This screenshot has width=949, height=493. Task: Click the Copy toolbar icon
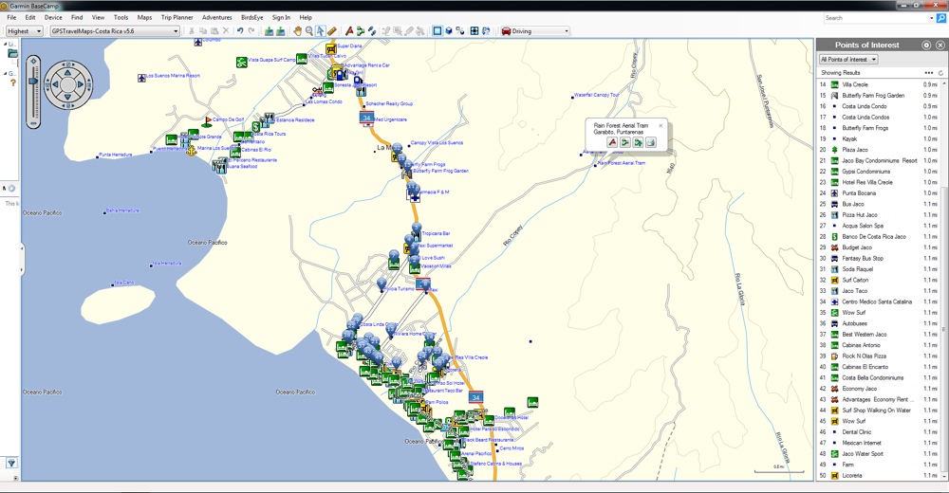pyautogui.click(x=203, y=31)
